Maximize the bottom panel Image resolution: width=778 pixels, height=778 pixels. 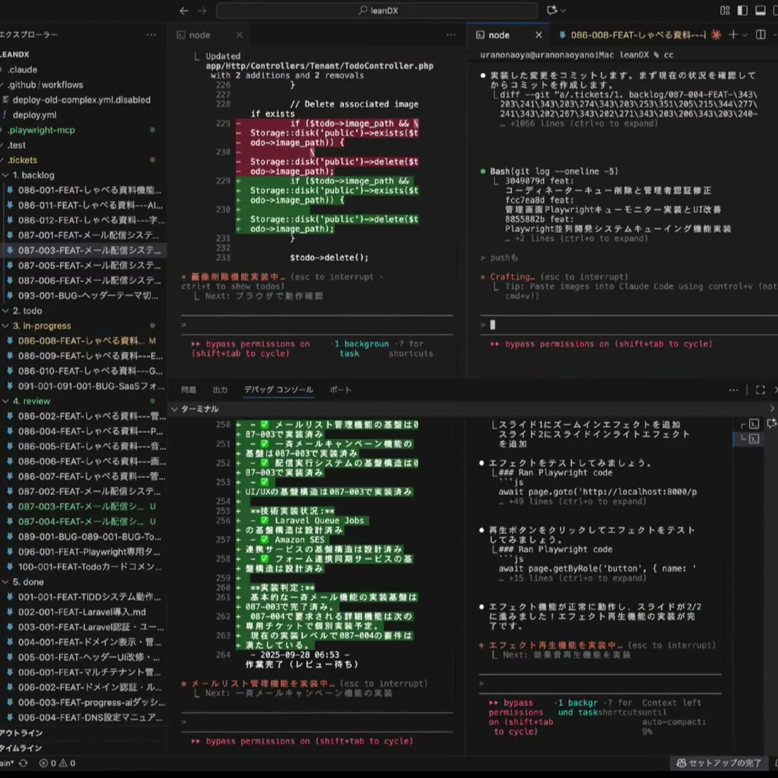pos(760,390)
